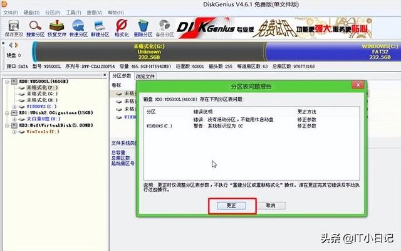Open the 帮助(H) menu

click(x=116, y=13)
